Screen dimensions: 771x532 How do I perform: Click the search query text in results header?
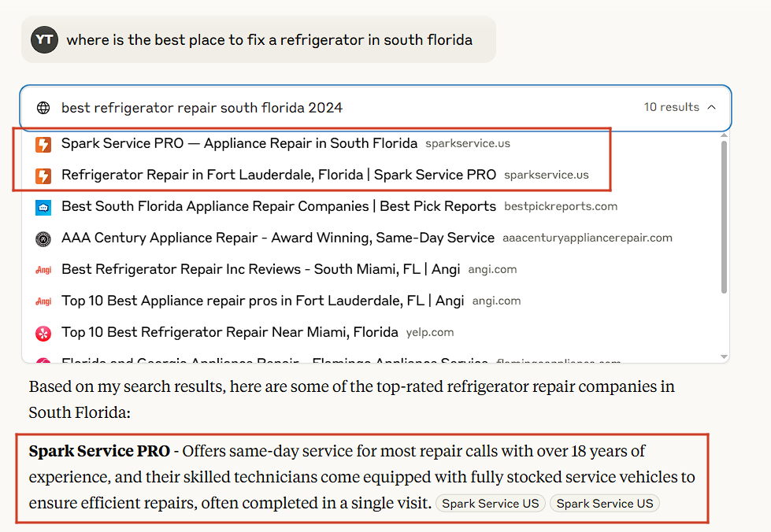202,108
